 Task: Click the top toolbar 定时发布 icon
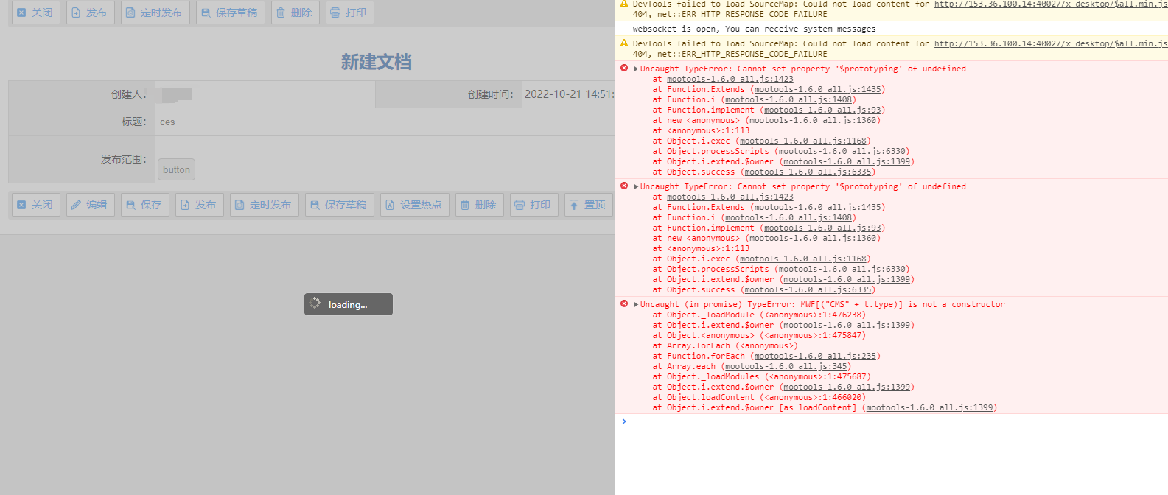[130, 13]
